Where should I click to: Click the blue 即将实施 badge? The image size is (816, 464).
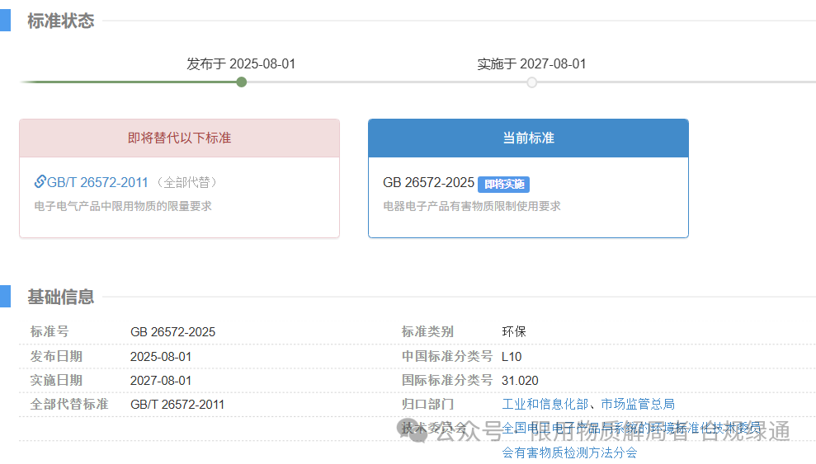[503, 184]
